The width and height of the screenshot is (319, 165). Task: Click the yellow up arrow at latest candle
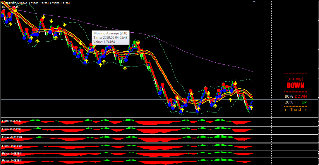coord(251,107)
